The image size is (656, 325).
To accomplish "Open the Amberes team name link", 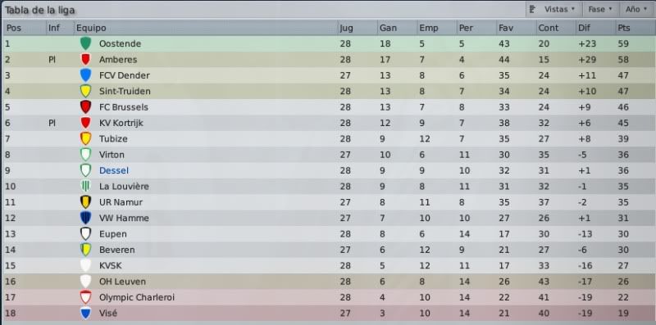I will pos(118,59).
